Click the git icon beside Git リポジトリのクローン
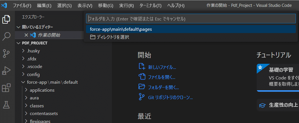This screenshot has height=123, width=299. pos(142,97)
